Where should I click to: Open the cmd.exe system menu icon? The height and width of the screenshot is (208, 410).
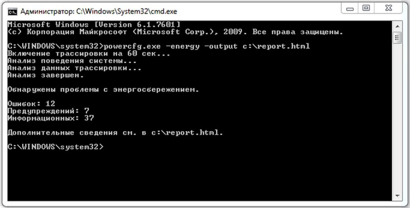(x=12, y=12)
